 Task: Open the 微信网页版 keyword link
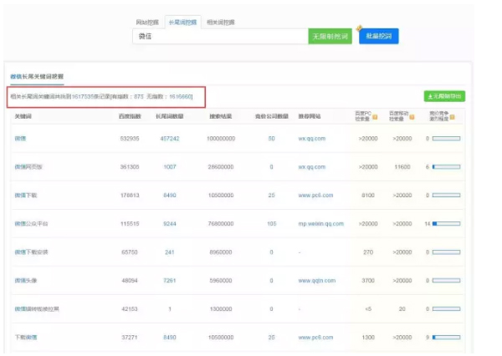29,167
